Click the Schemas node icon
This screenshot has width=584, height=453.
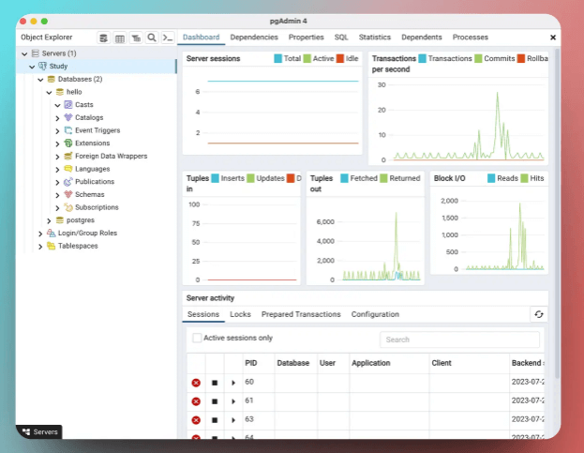68,194
